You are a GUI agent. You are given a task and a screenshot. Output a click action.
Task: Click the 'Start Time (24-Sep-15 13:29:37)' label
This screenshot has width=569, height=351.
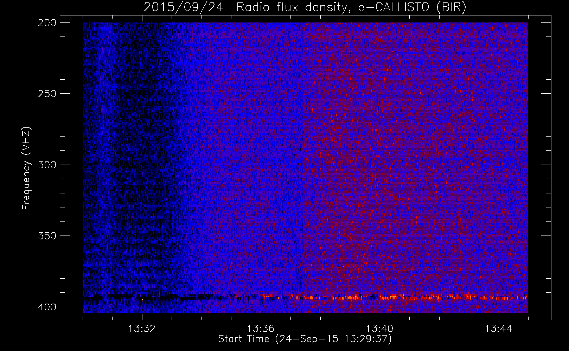point(305,339)
